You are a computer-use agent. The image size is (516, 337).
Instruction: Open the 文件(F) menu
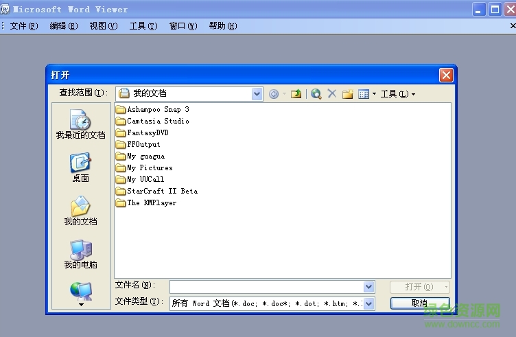[x=24, y=26]
